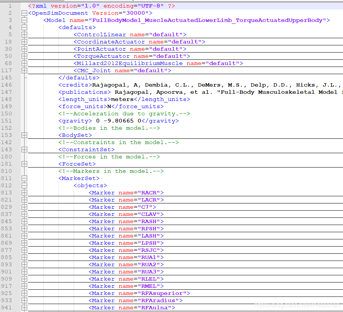Expand the TorqueActuator default block
Viewport: 343px width, 312px height.
pos(24,56)
